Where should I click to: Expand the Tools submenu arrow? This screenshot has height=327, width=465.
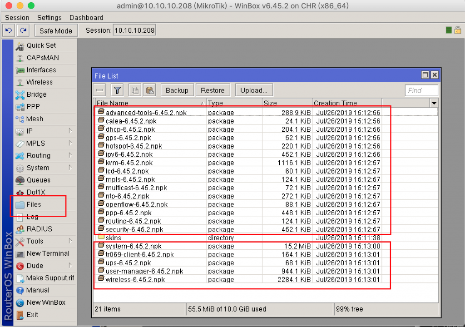pyautogui.click(x=70, y=241)
